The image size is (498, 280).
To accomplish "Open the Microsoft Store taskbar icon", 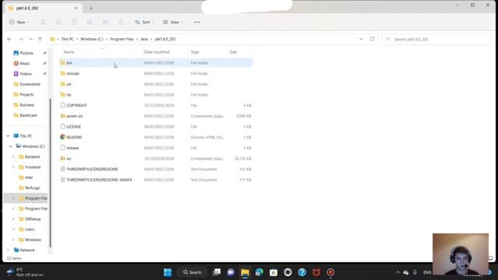I will tap(273, 272).
